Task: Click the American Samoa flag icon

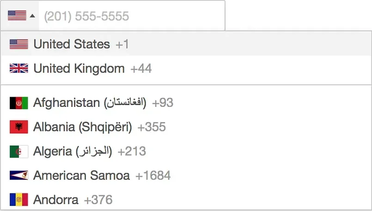Action: point(19,176)
